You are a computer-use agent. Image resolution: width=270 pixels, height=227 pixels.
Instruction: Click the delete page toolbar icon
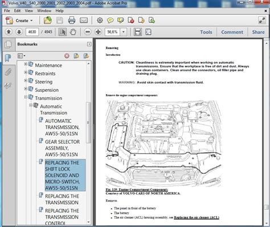point(131,21)
